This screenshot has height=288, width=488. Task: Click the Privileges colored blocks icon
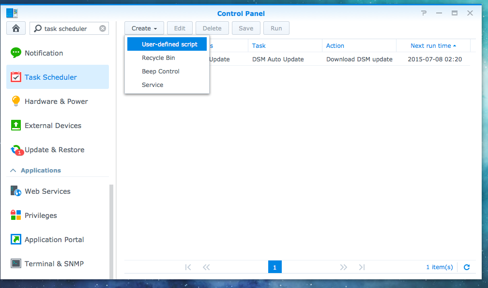(x=16, y=215)
